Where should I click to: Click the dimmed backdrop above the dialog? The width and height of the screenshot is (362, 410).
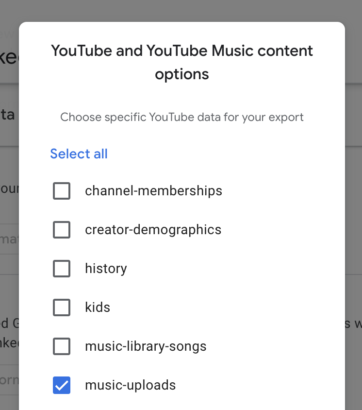coord(182,10)
